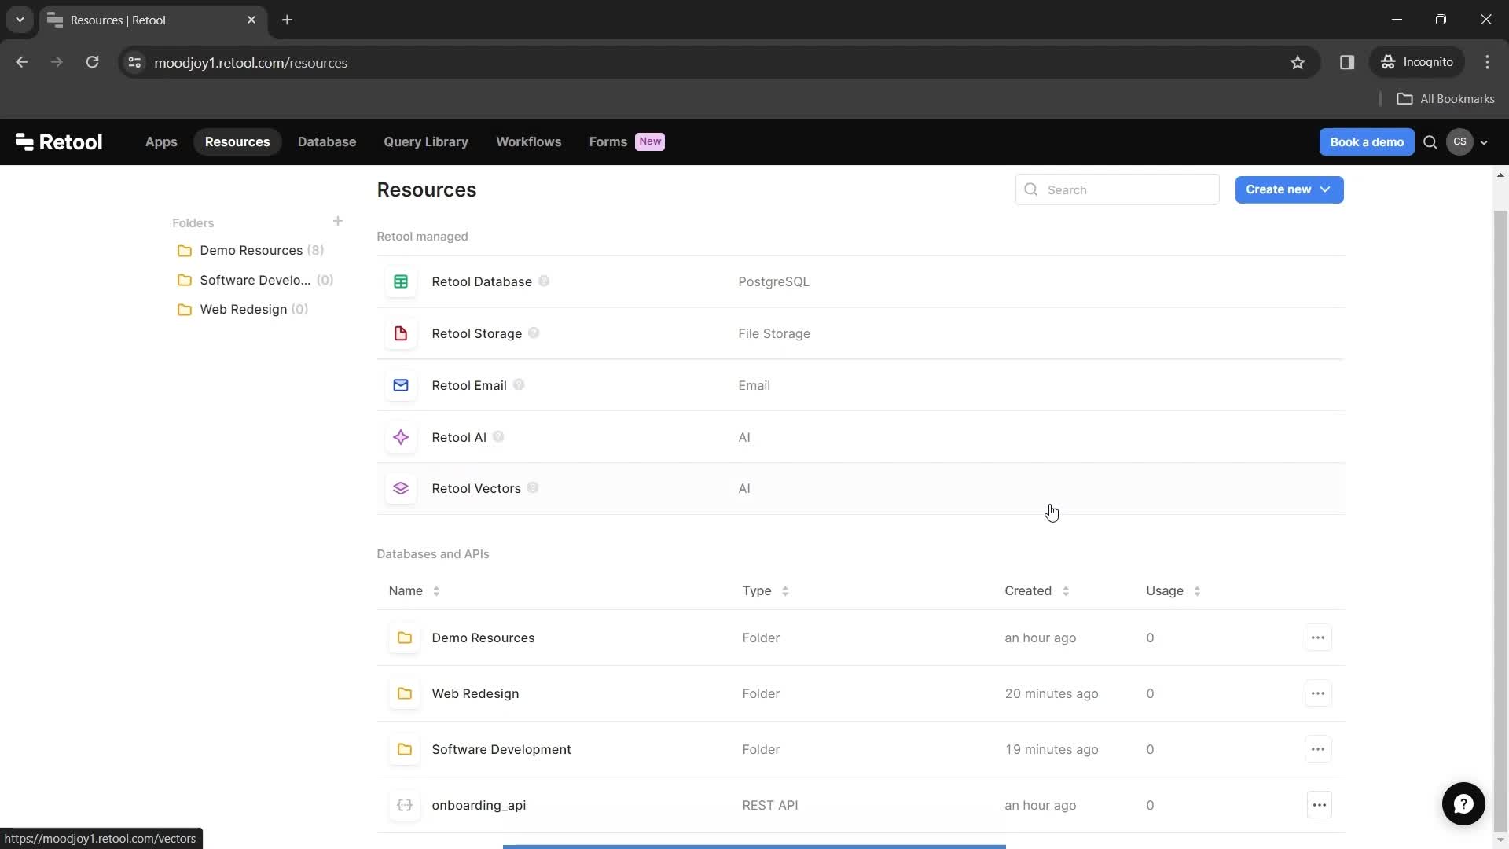The image size is (1509, 849).
Task: Click the Retool Database table icon
Action: tap(401, 281)
